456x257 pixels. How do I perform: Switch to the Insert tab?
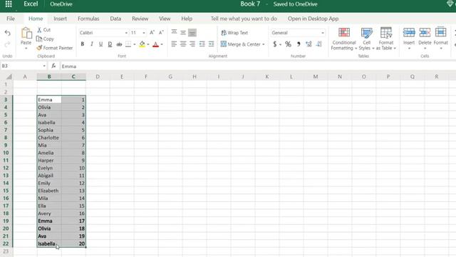pyautogui.click(x=60, y=19)
